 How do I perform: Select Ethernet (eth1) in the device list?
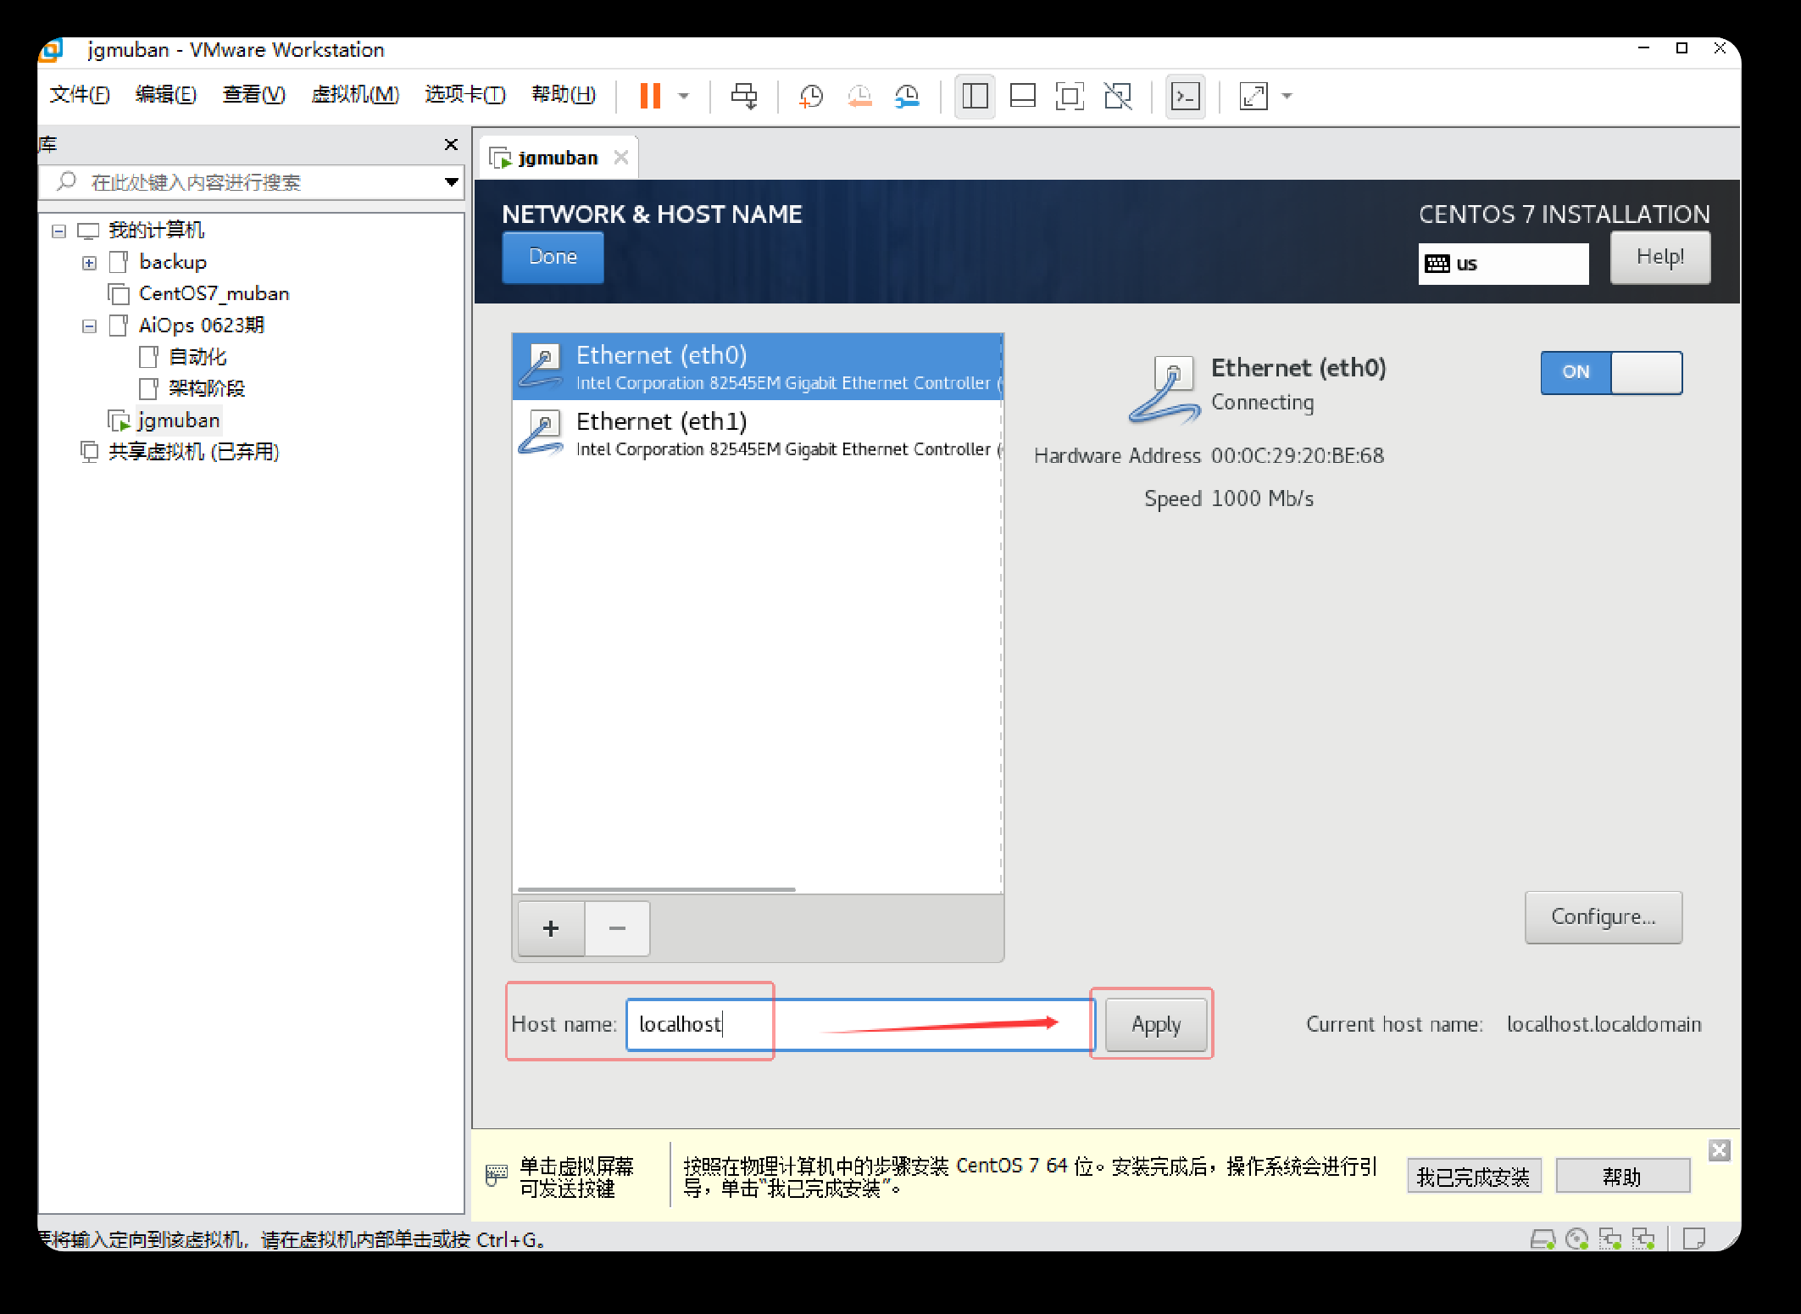(x=757, y=433)
